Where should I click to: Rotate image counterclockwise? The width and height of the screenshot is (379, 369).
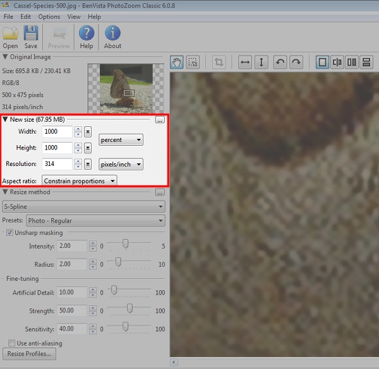[280, 62]
